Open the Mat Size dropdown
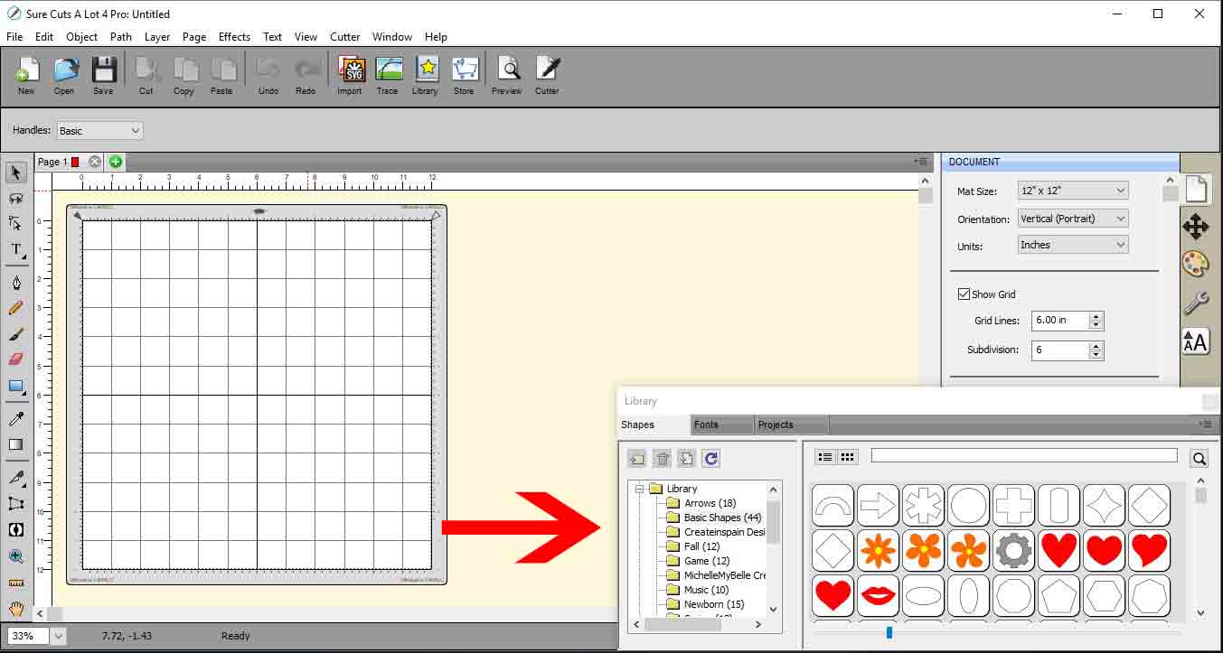 1073,191
